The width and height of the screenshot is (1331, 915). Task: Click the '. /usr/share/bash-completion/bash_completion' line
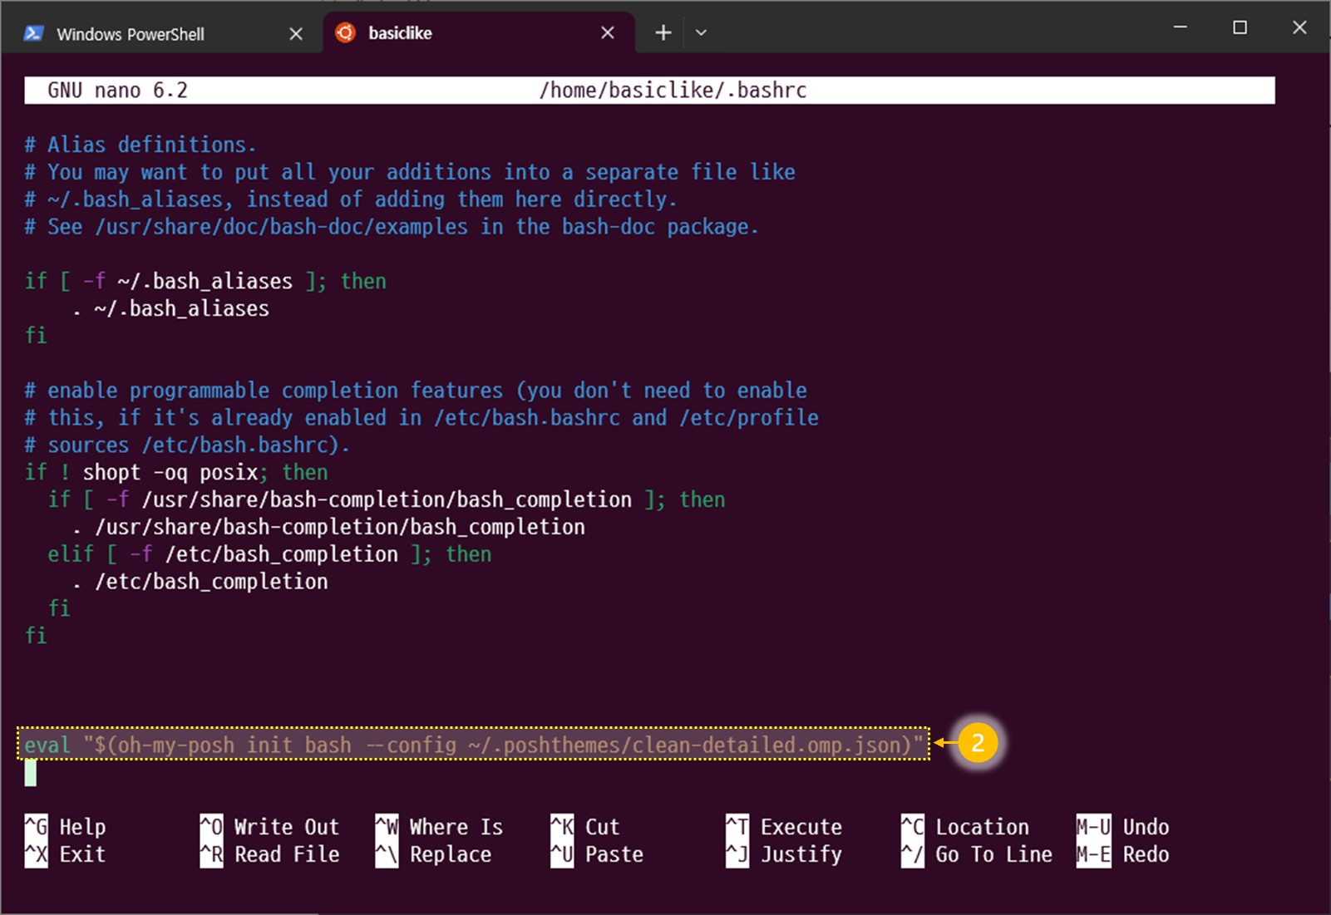tap(328, 527)
